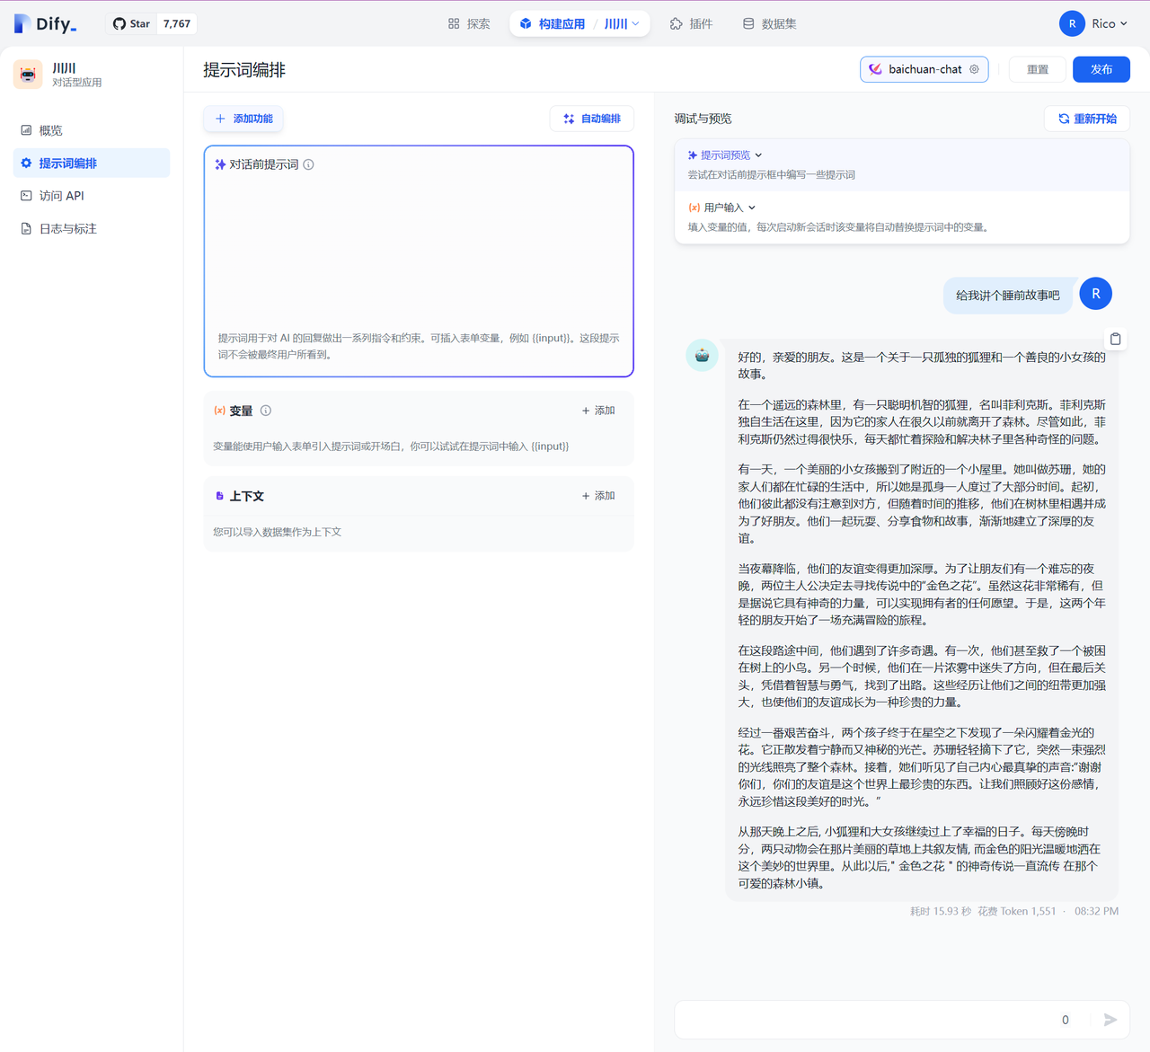Viewport: 1150px width, 1052px height.
Task: Open the info tooltip beside 对话前提示词
Action: [x=308, y=164]
